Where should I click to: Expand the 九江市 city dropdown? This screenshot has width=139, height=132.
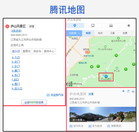(x=74, y=33)
